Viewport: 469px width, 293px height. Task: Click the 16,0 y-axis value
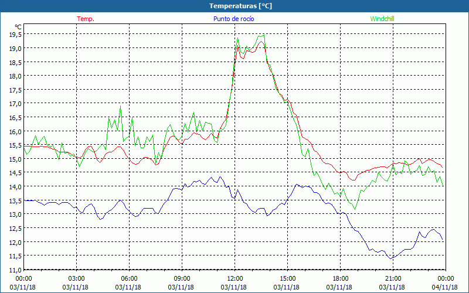pos(15,131)
